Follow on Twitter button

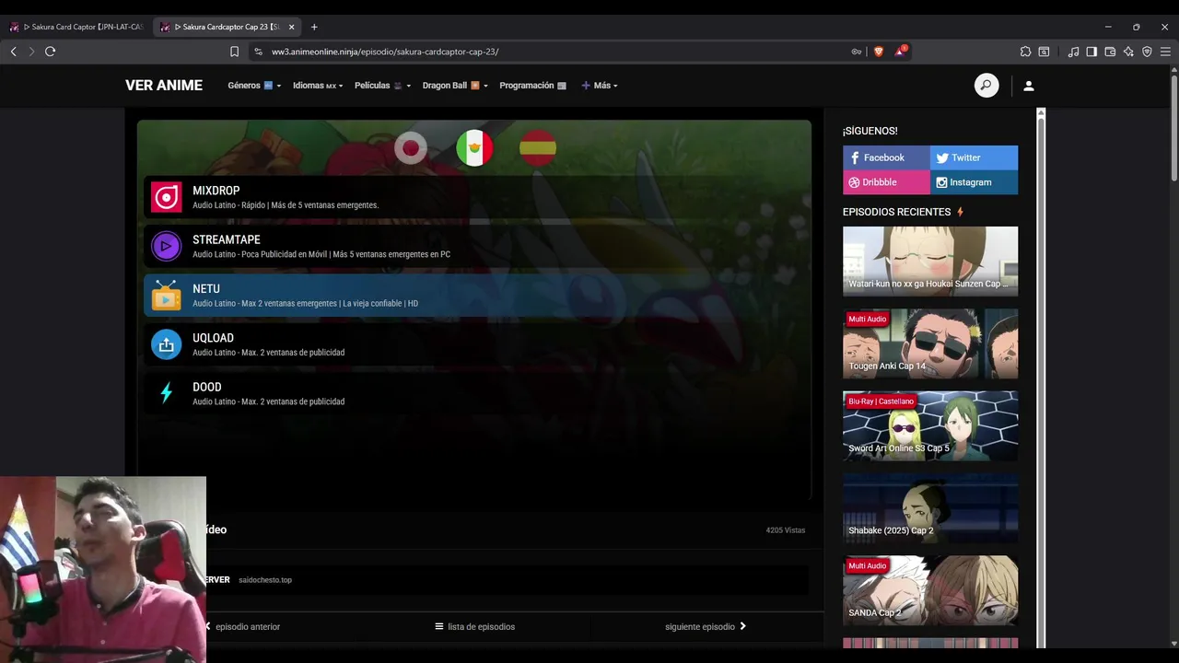coord(974,157)
